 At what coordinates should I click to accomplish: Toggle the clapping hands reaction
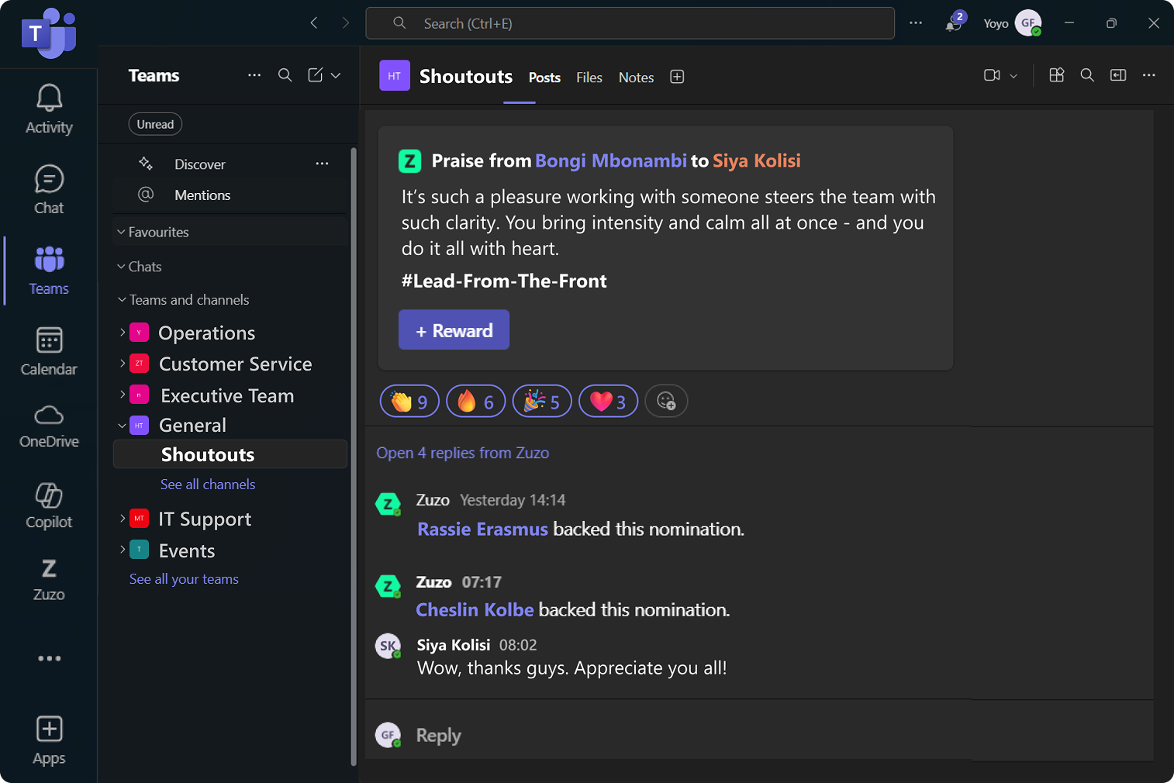point(409,402)
